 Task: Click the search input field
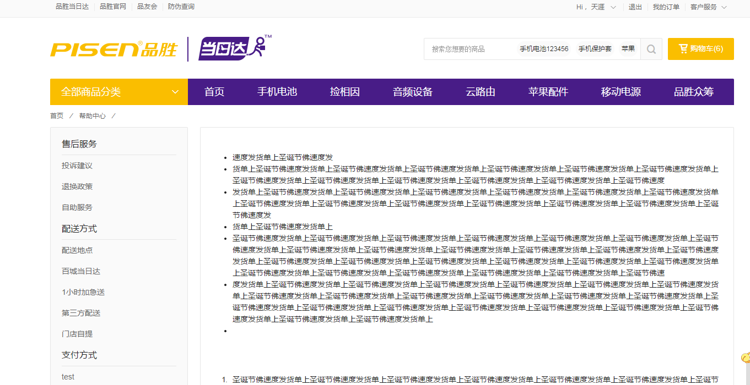tap(468, 49)
